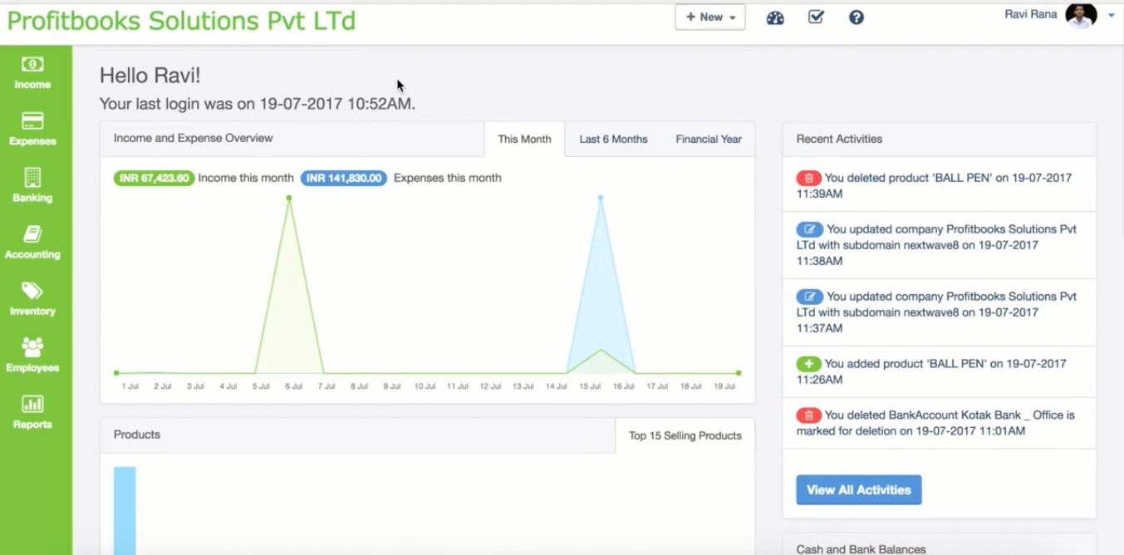
Task: Click the 'Cash and Bank Balances' heading
Action: click(861, 548)
